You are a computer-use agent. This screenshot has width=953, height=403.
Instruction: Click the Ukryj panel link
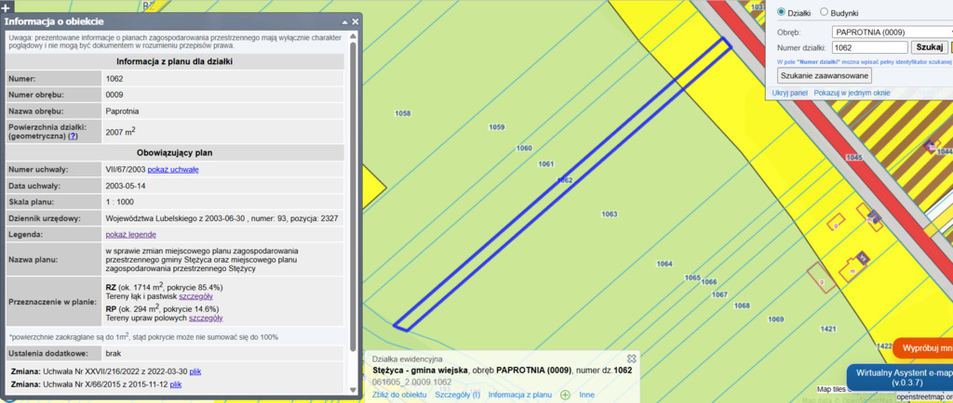coord(789,93)
